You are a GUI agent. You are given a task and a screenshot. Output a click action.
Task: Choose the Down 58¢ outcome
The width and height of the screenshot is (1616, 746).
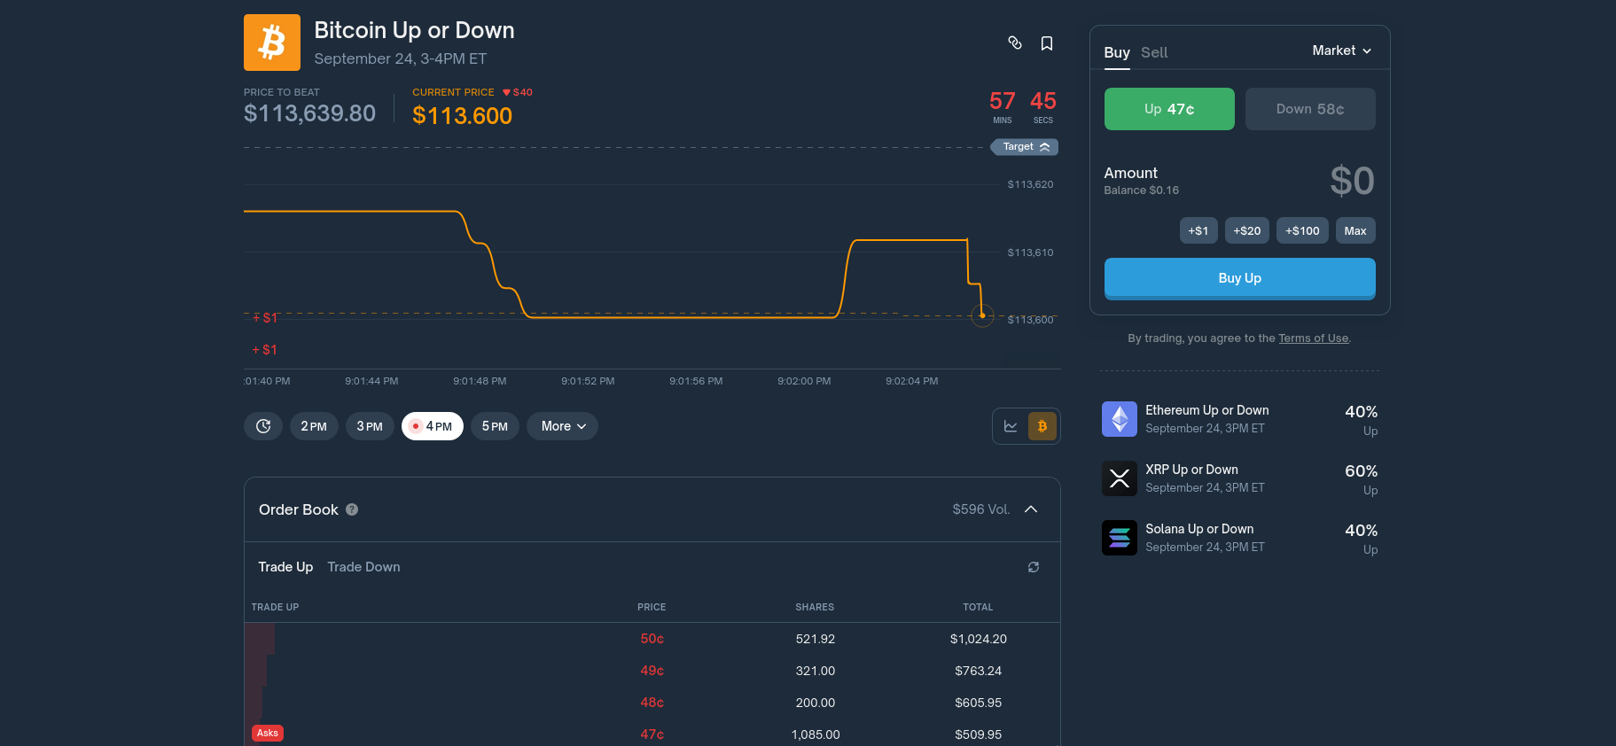1310,109
